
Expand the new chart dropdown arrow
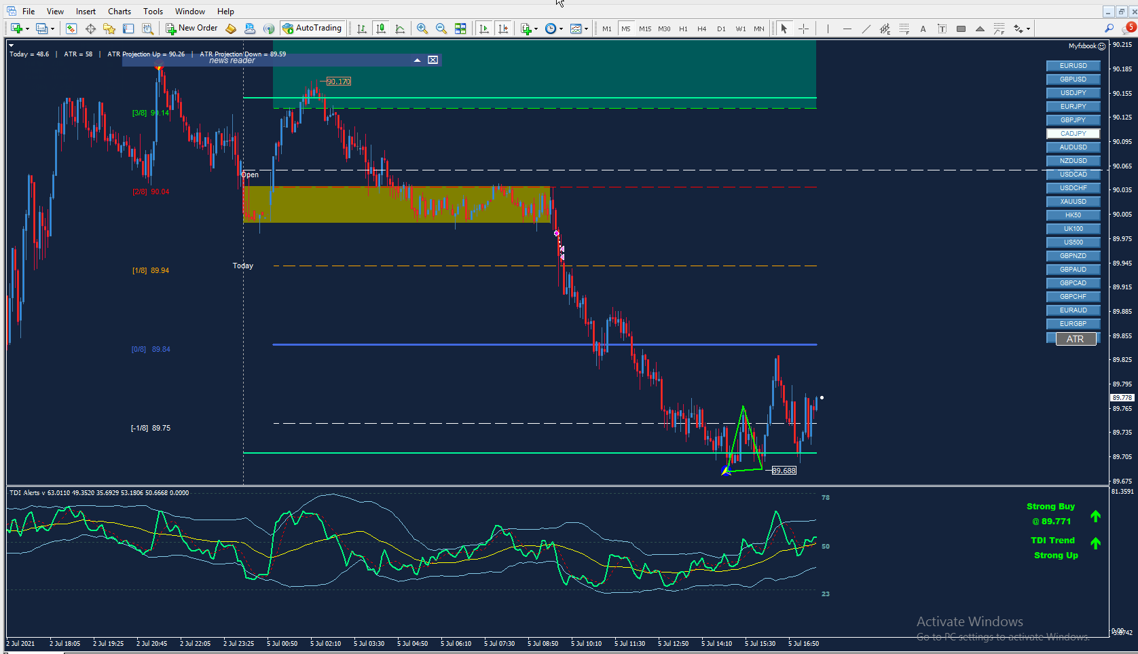(27, 29)
